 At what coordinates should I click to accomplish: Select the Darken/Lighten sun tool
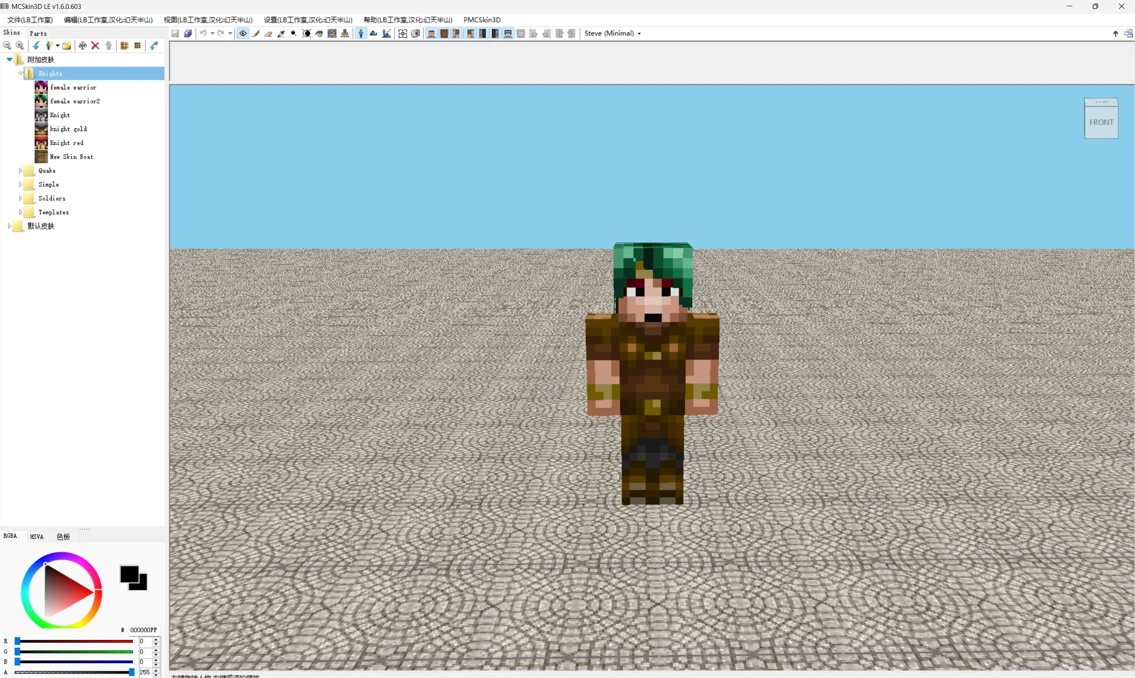click(306, 33)
